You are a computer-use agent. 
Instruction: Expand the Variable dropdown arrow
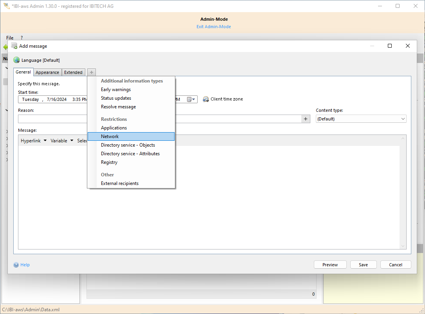click(72, 141)
